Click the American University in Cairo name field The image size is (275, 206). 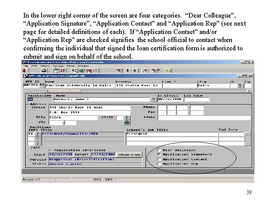tap(80, 85)
